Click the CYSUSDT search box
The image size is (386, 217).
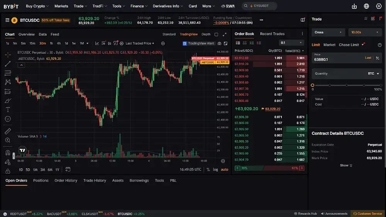click(x=259, y=6)
